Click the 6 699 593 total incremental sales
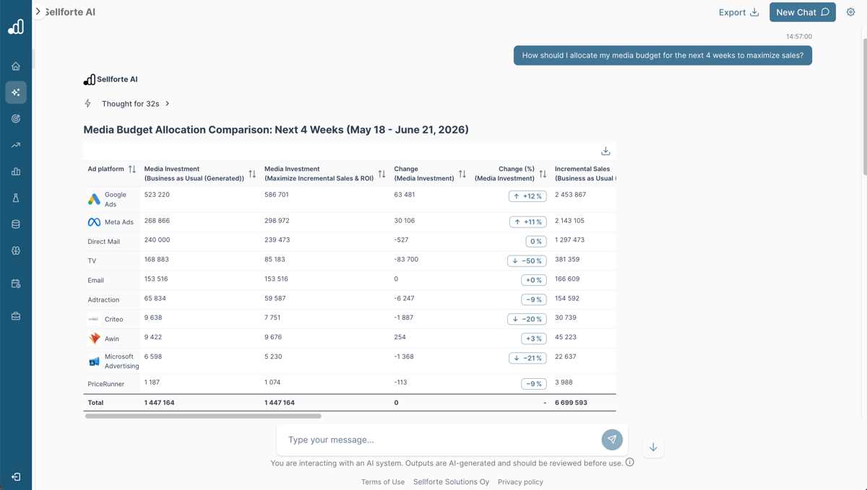 click(571, 403)
